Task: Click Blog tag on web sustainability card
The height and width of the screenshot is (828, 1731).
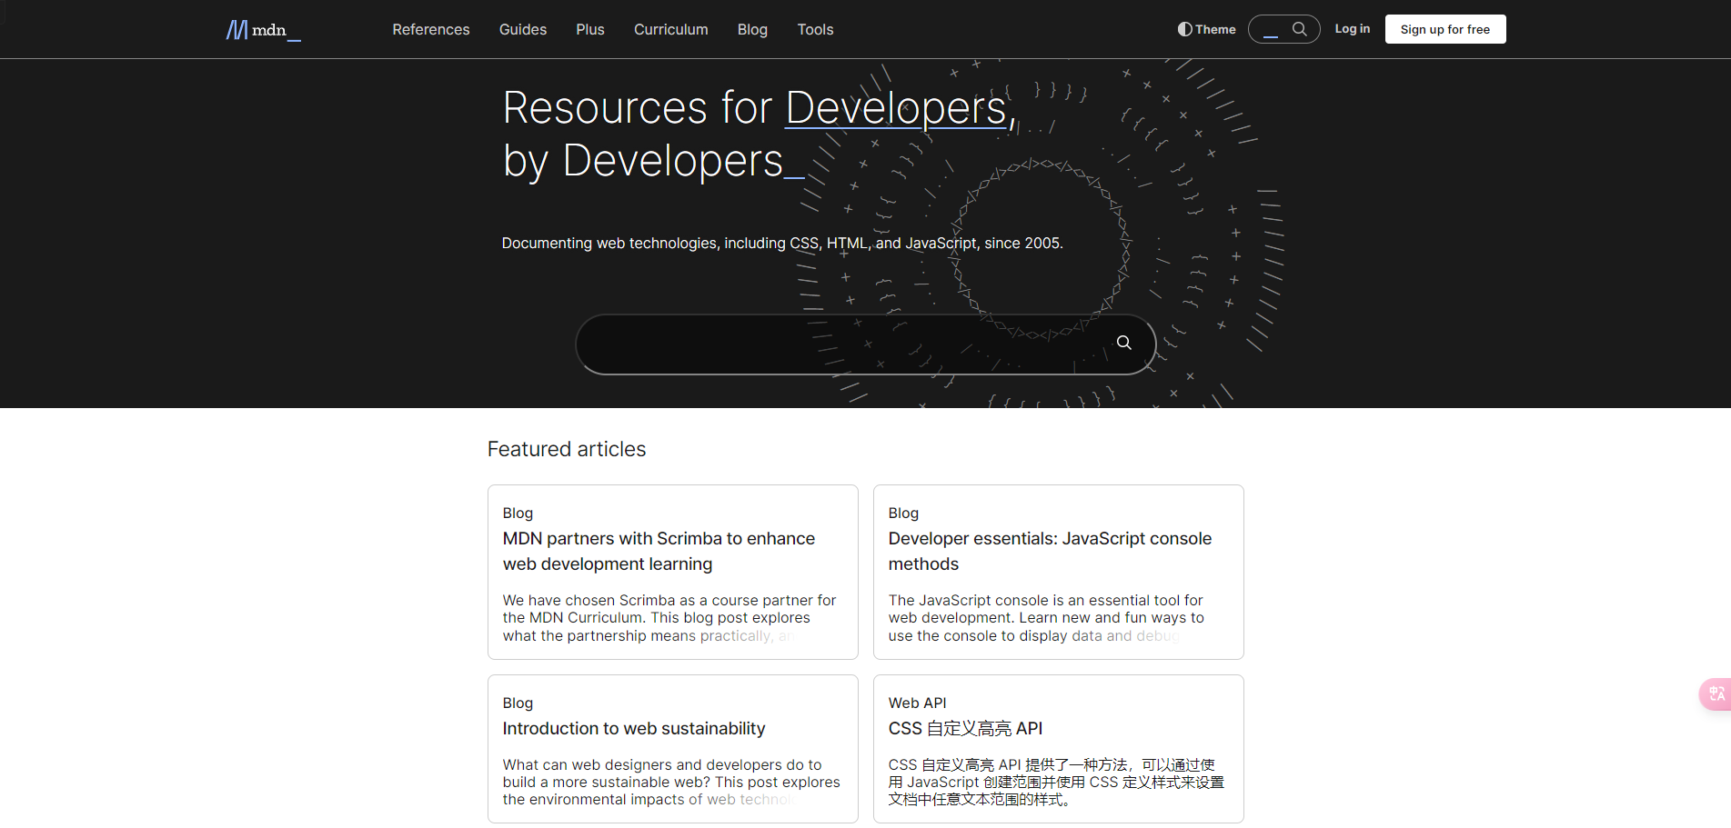Action: 518,703
